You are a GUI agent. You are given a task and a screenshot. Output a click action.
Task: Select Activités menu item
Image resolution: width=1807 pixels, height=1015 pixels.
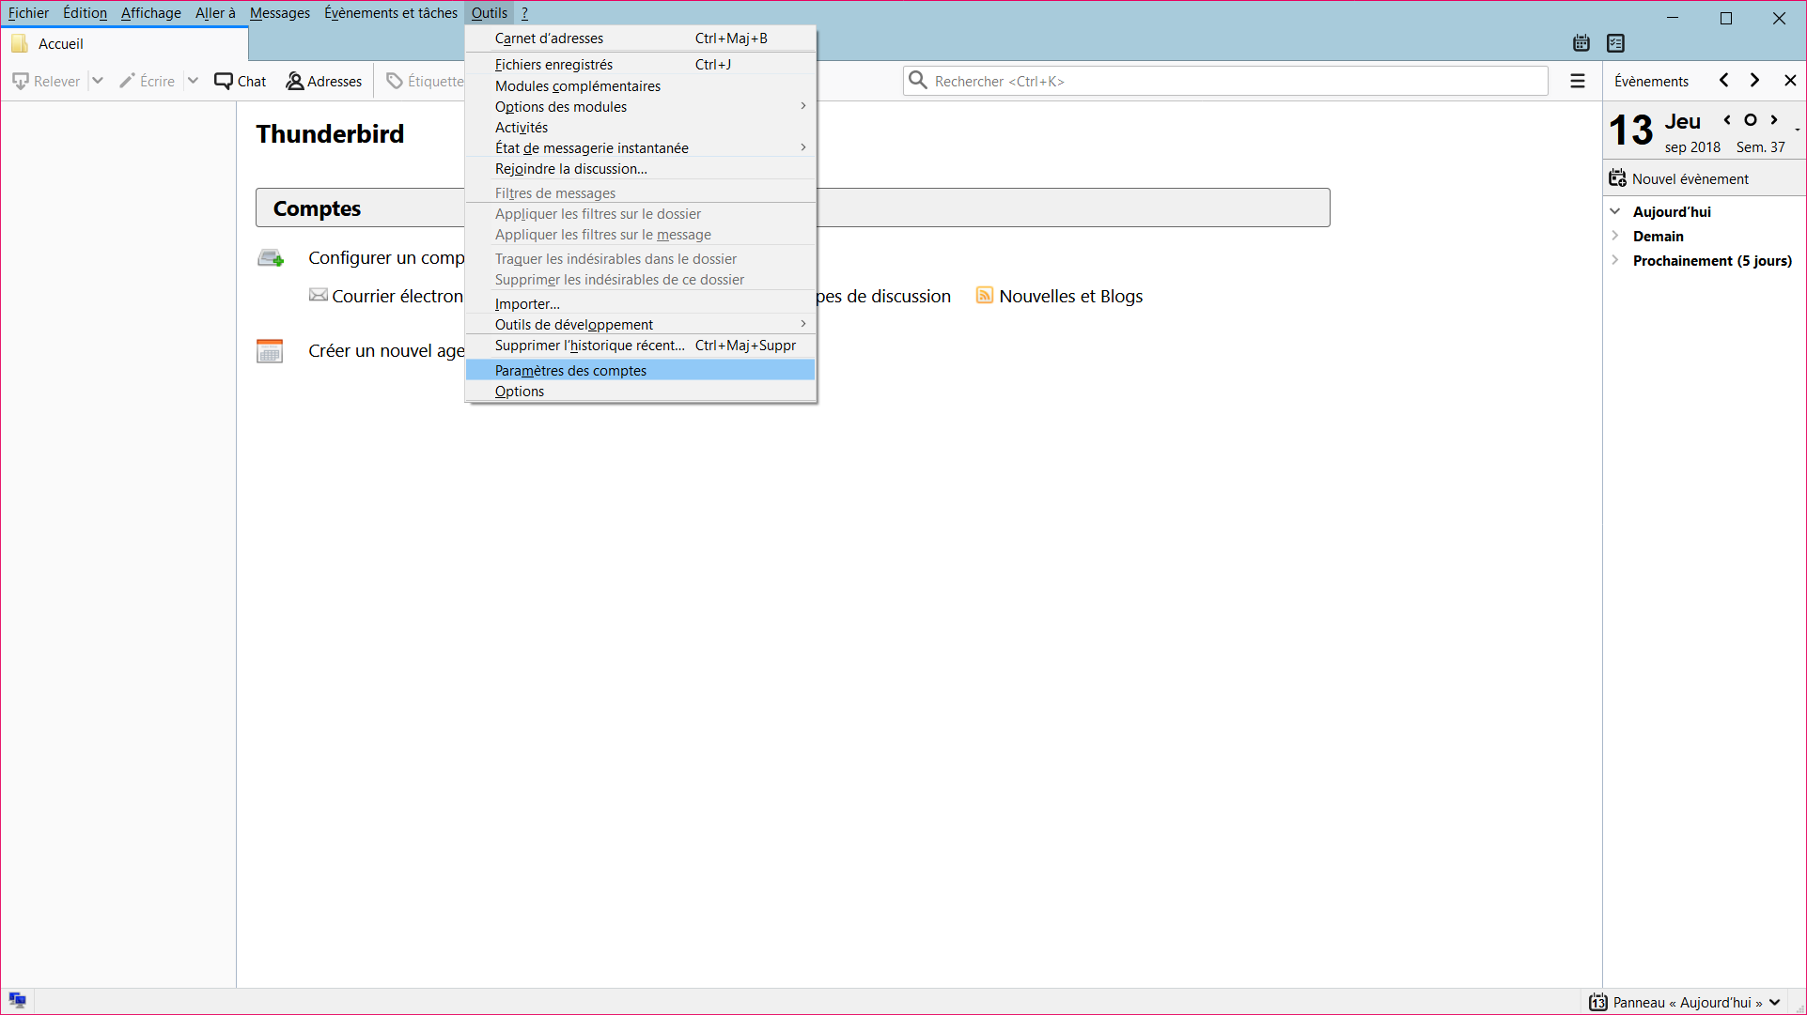tap(641, 128)
